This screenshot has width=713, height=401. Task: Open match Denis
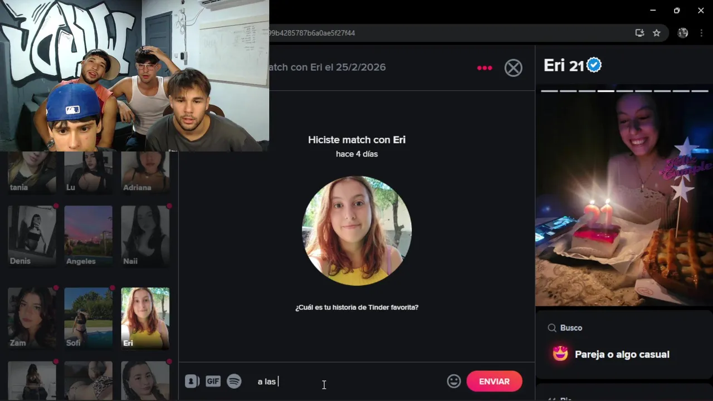point(32,236)
